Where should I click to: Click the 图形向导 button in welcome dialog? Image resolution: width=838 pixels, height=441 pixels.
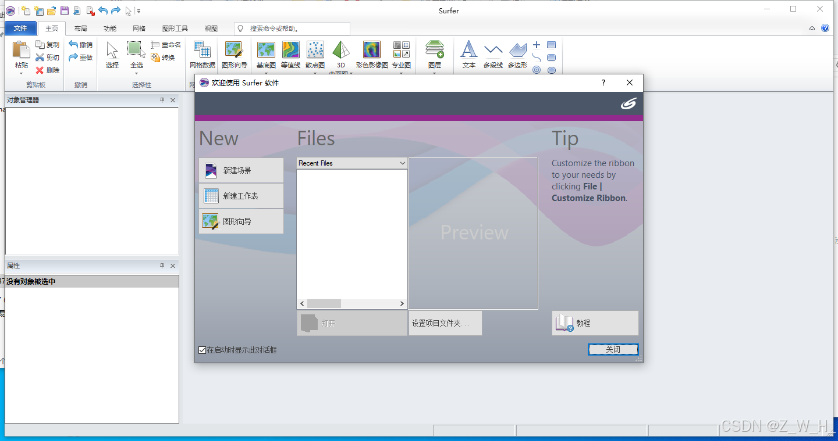(241, 221)
